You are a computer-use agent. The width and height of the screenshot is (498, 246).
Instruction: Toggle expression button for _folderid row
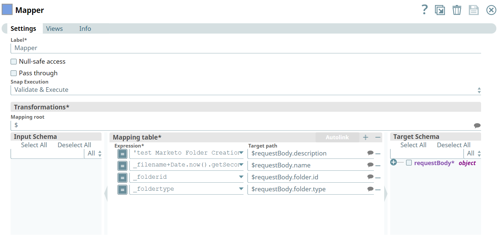point(122,177)
